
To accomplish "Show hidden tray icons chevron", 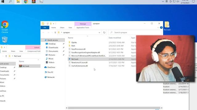I will 163,1.
